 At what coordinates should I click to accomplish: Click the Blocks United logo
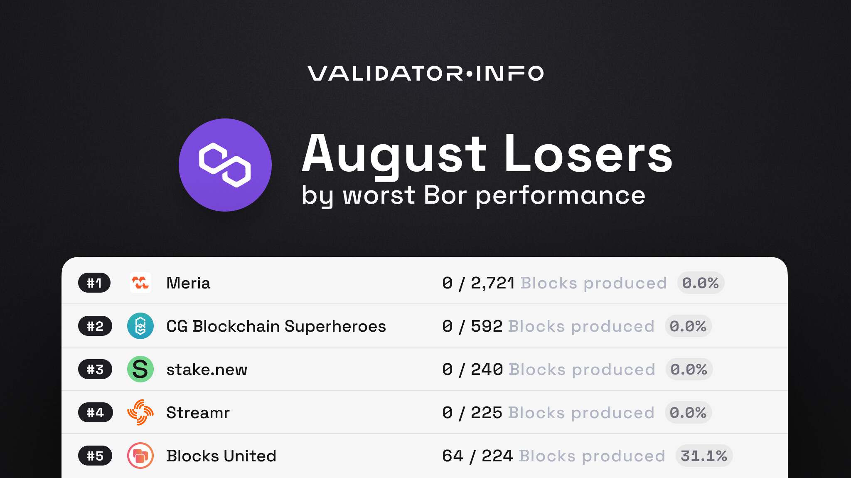[x=140, y=456]
